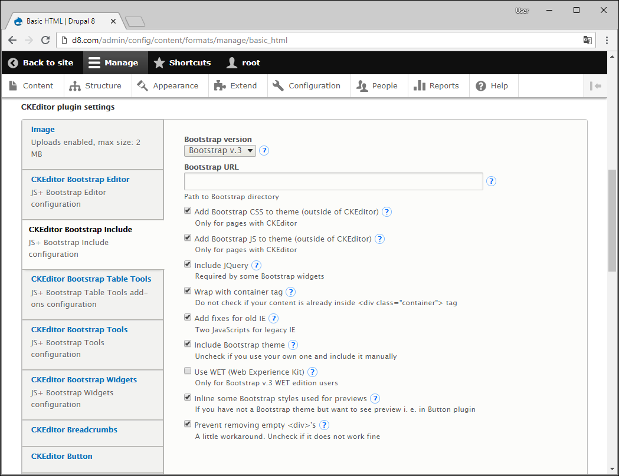This screenshot has height=476, width=619.
Task: Switch to CKEditor Bootstrap Table Tools tab
Action: coord(91,279)
